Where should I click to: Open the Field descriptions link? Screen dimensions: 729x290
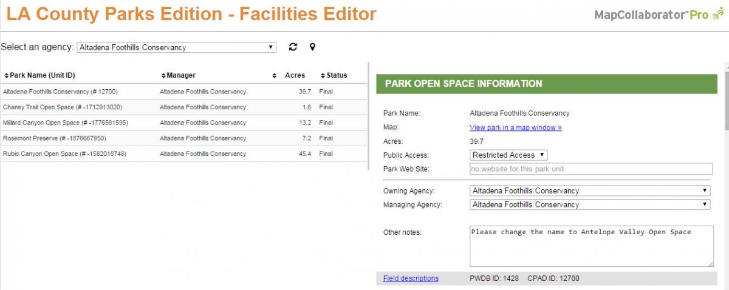(411, 278)
